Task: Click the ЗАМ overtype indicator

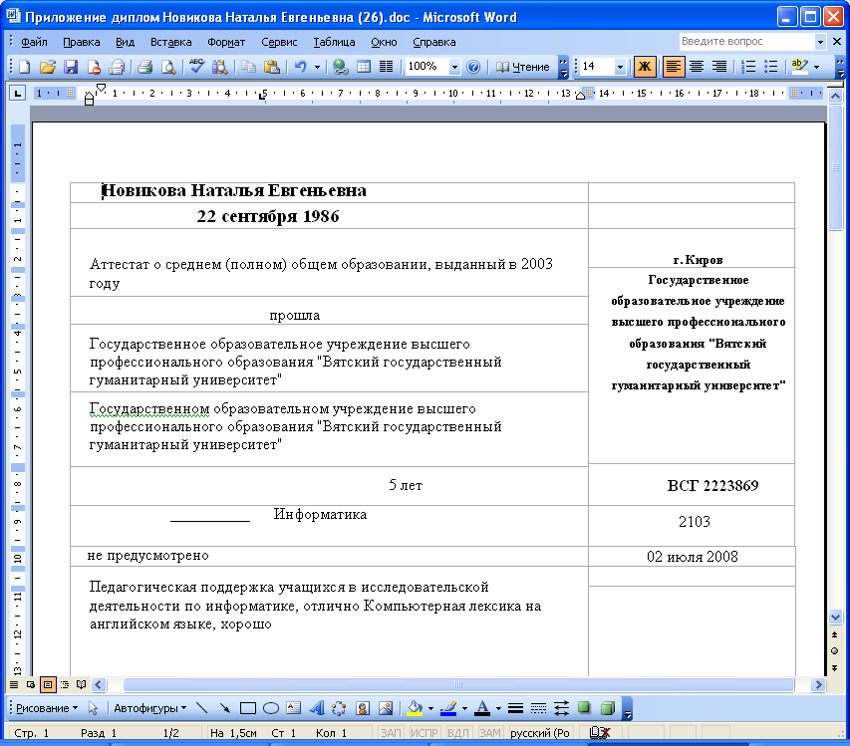Action: pos(490,732)
